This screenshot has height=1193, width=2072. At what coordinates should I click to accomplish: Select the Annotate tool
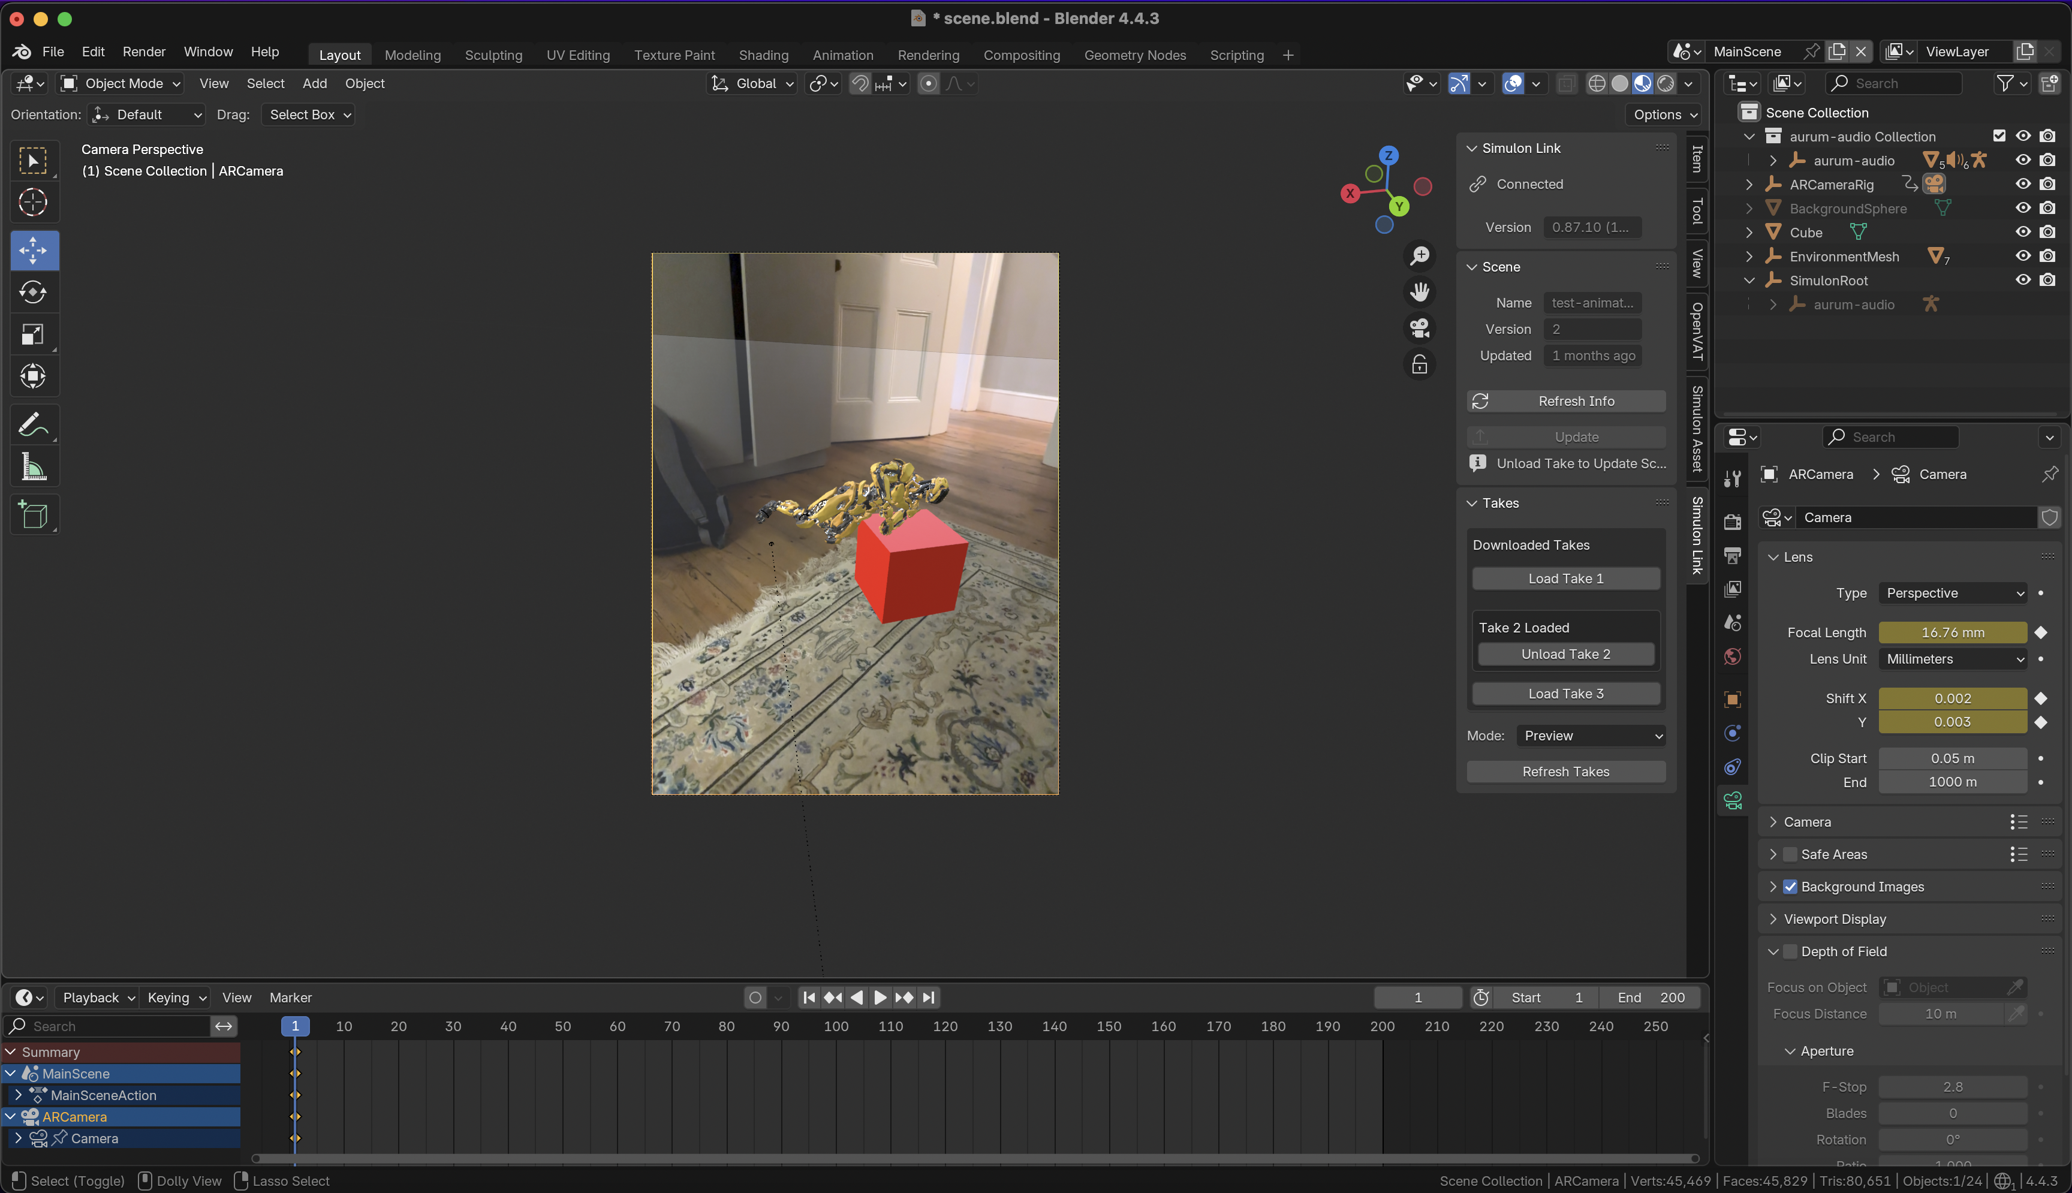[34, 424]
